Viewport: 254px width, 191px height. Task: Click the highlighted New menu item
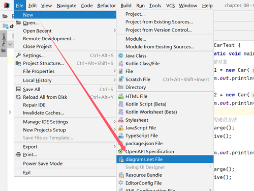pyautogui.click(x=65, y=15)
